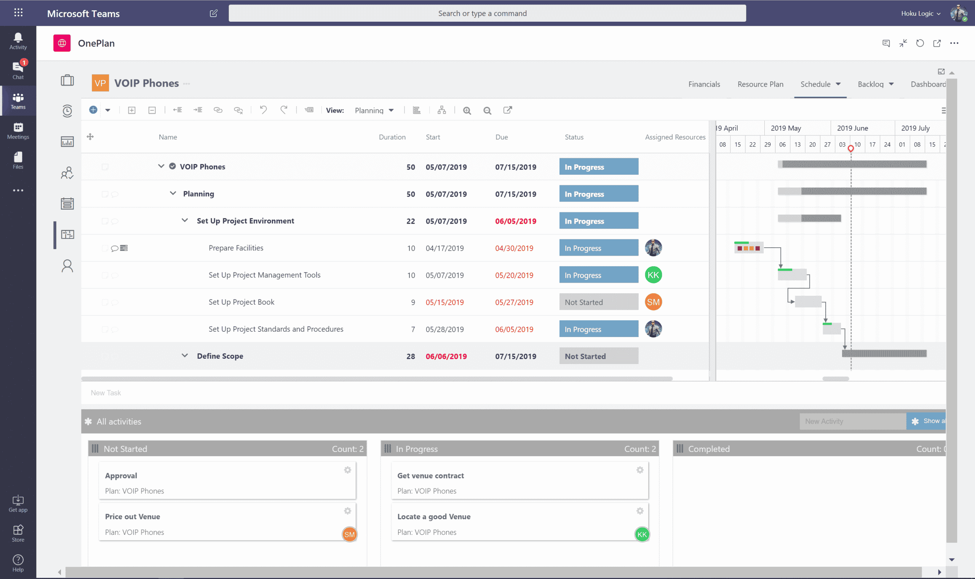Image resolution: width=975 pixels, height=579 pixels.
Task: Click the New Task input field
Action: pyautogui.click(x=234, y=393)
